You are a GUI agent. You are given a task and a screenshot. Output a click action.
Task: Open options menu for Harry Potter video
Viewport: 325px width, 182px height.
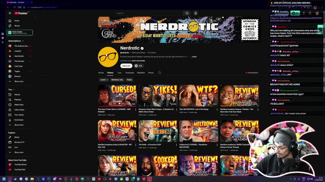[136, 110]
